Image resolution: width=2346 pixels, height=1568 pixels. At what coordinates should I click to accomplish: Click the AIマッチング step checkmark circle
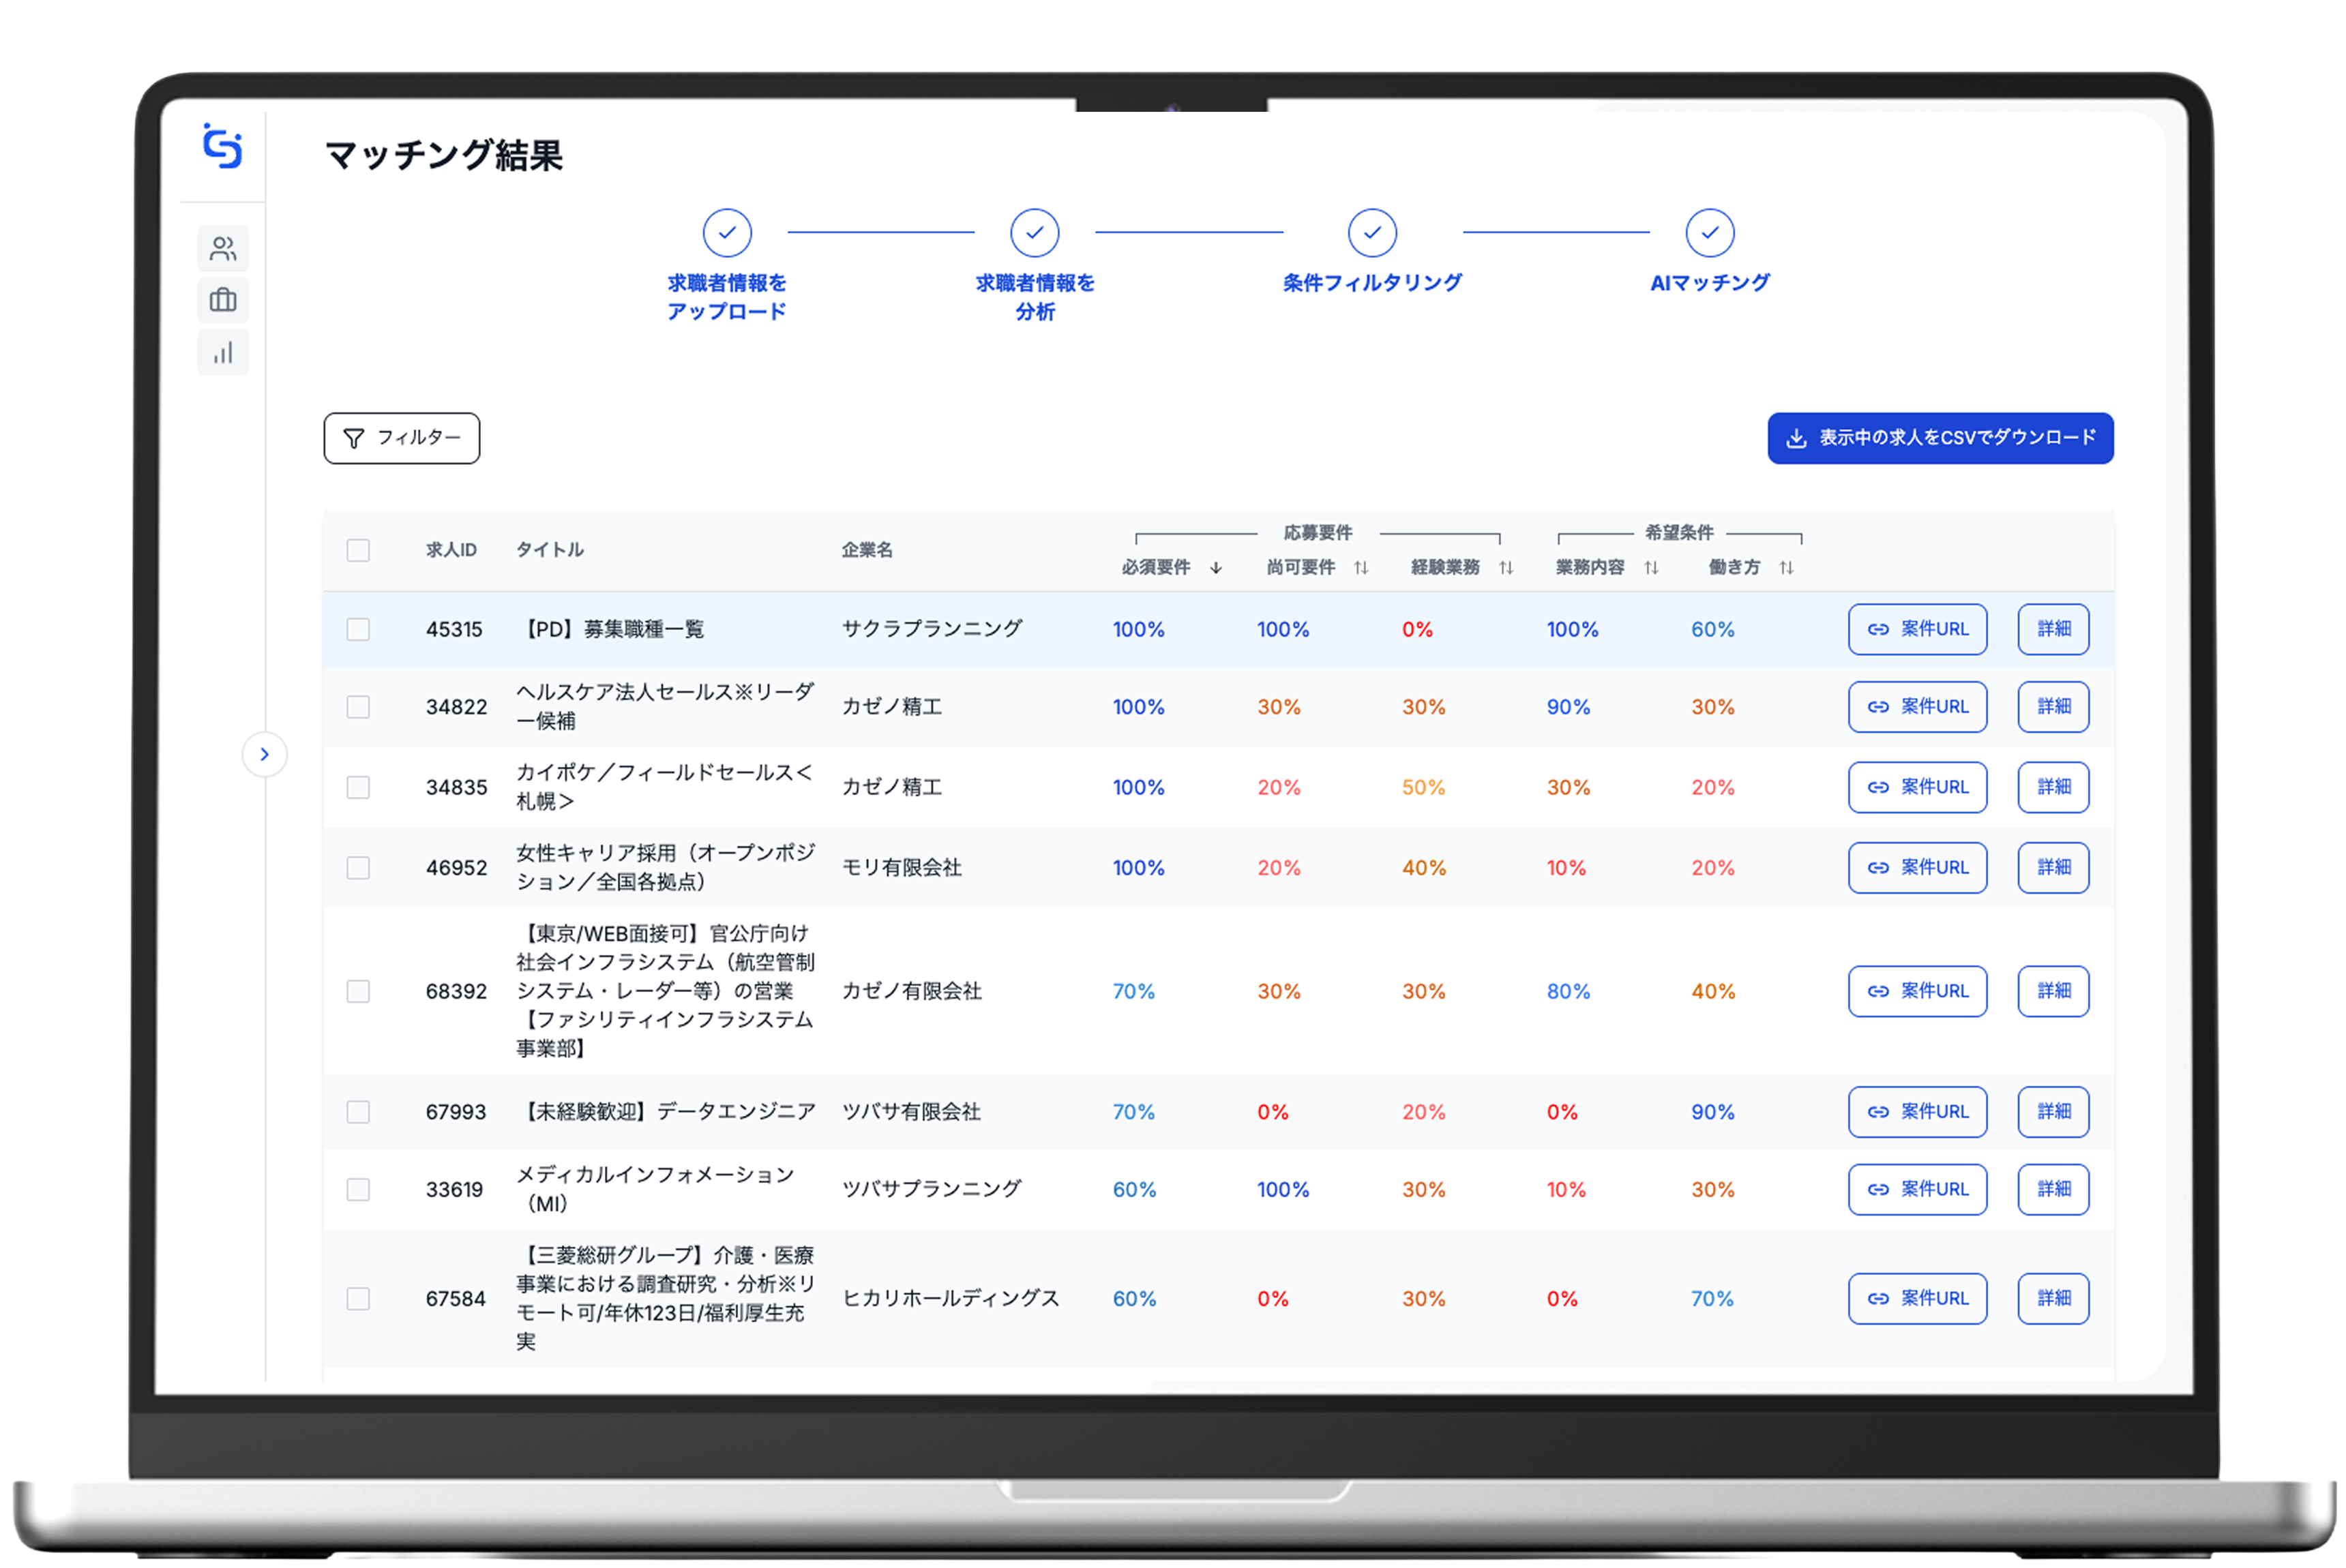(x=1710, y=233)
